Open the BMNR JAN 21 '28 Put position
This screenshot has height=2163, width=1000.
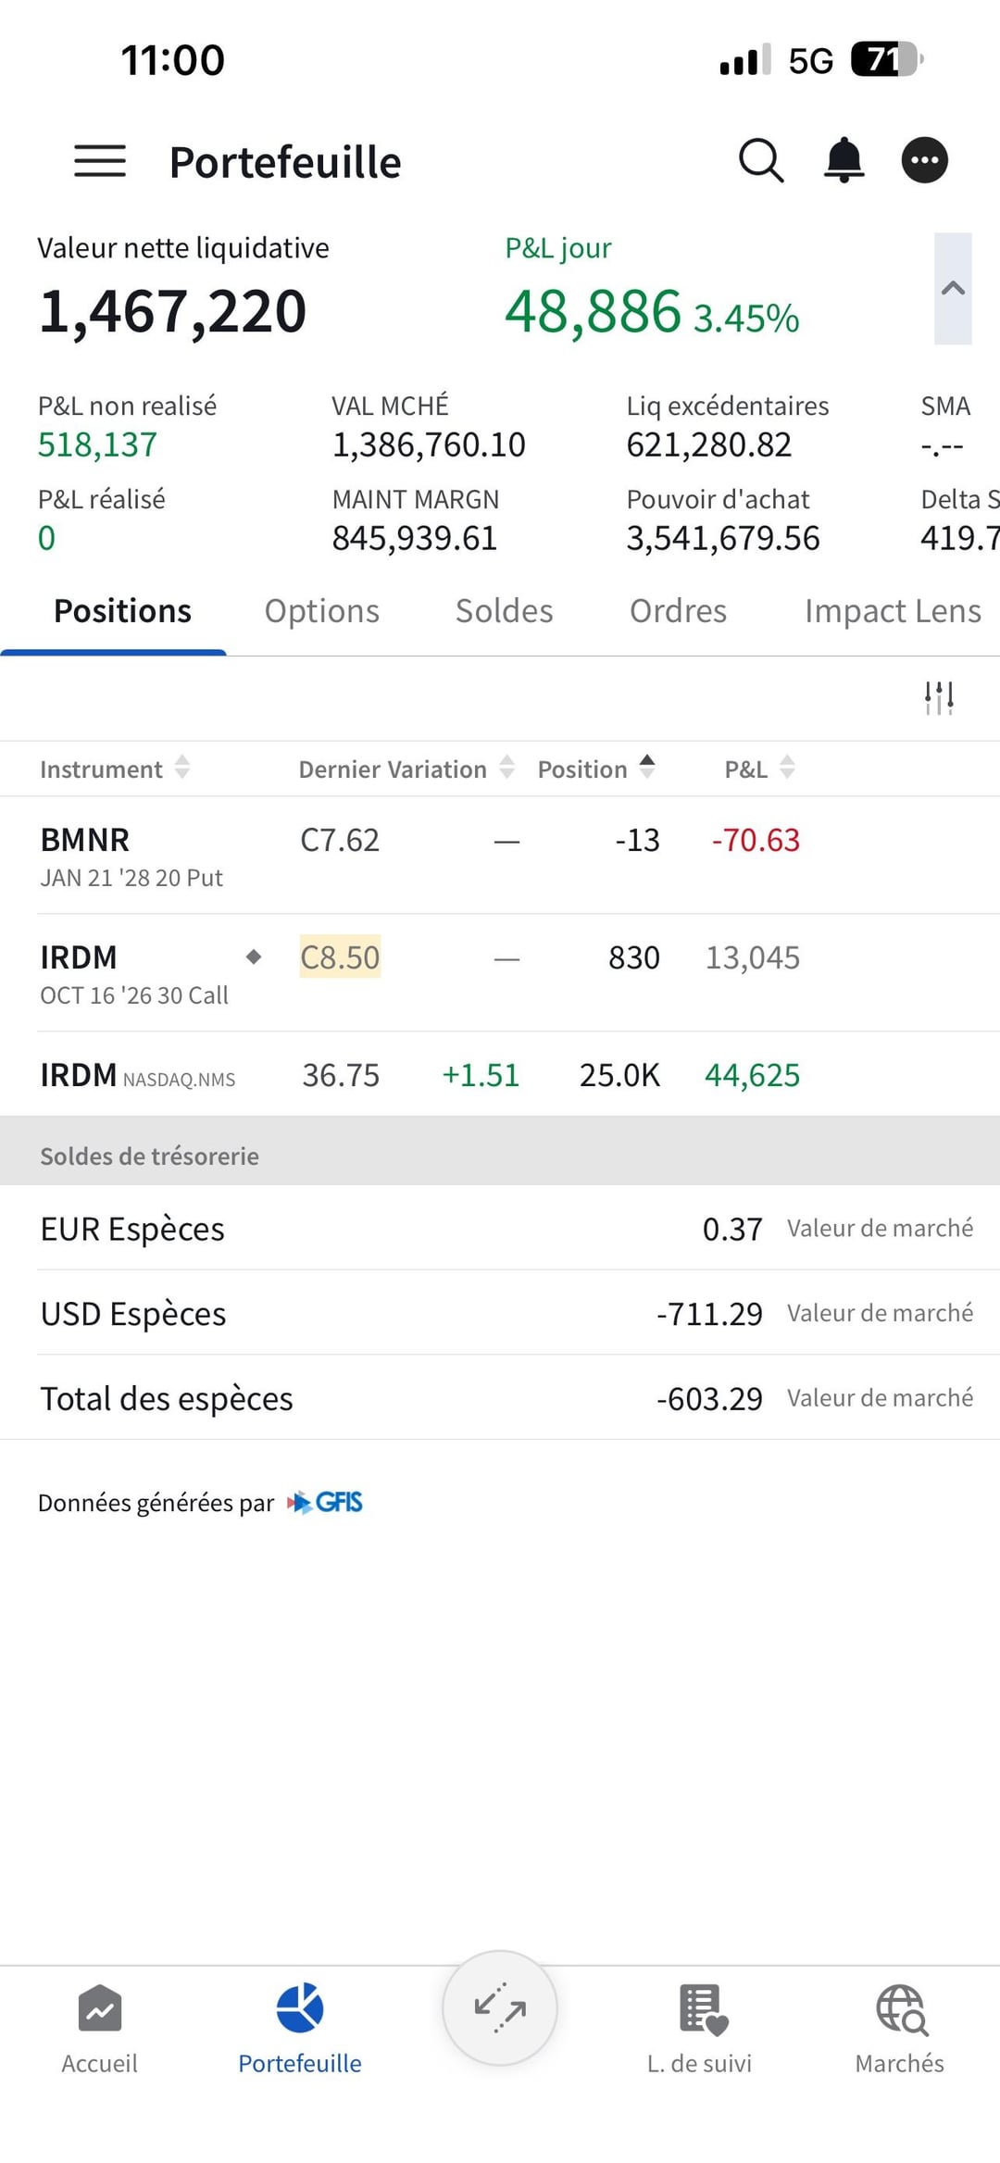click(x=131, y=856)
